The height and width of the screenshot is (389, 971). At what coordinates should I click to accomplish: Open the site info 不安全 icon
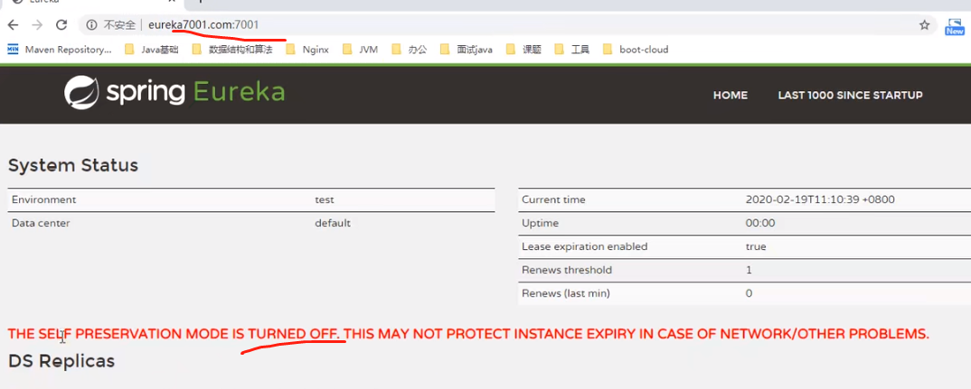91,25
